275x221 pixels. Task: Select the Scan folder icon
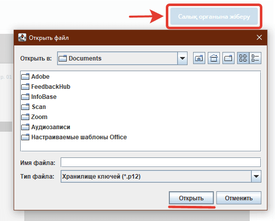[x=25, y=107]
